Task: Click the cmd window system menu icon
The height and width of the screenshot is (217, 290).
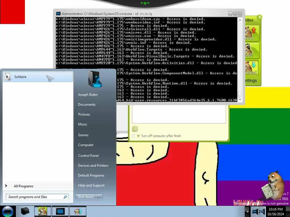Action: tap(58, 14)
